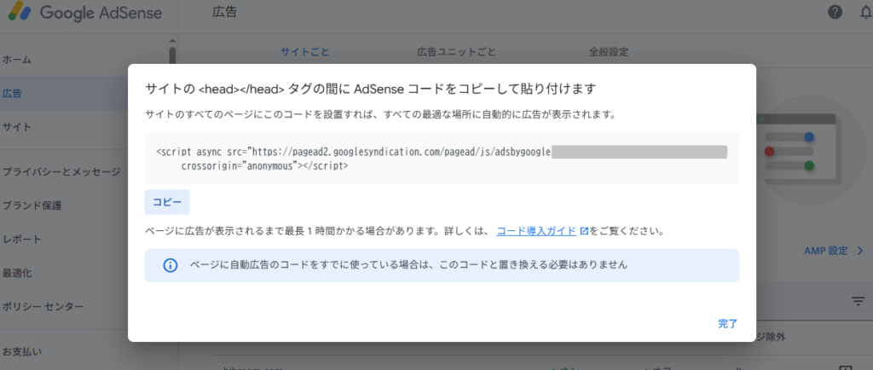Open サイト in the sidebar

(17, 127)
